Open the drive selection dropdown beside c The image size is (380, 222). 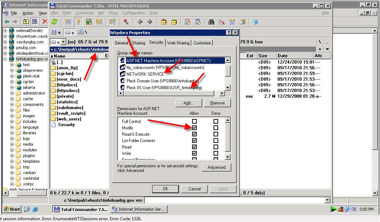pyautogui.click(x=63, y=42)
